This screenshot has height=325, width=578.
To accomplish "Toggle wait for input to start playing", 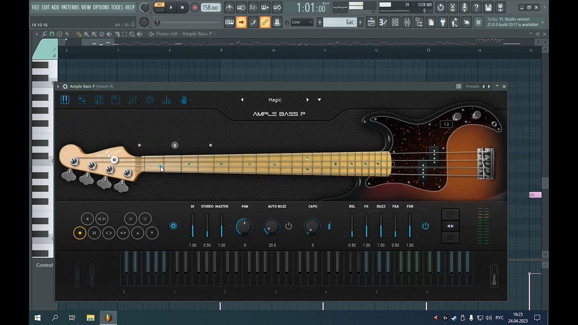I will 241,7.
